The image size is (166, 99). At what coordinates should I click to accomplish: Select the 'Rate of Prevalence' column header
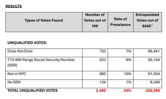pos(120,22)
